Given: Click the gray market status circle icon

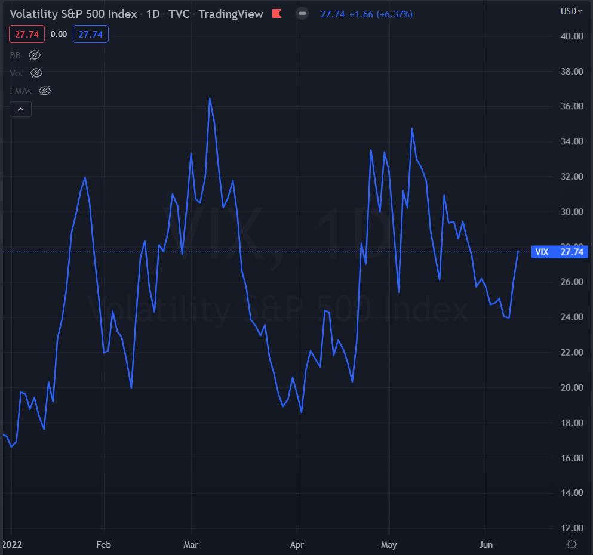Looking at the screenshot, I should 302,14.
